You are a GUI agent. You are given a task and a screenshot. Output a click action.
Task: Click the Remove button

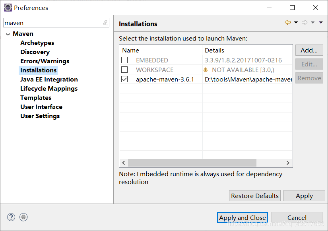click(x=309, y=78)
